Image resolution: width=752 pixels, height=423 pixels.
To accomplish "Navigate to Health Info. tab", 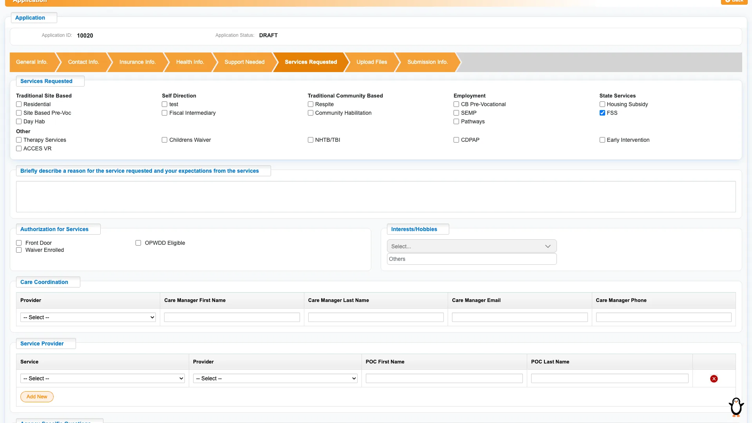I will coord(190,62).
